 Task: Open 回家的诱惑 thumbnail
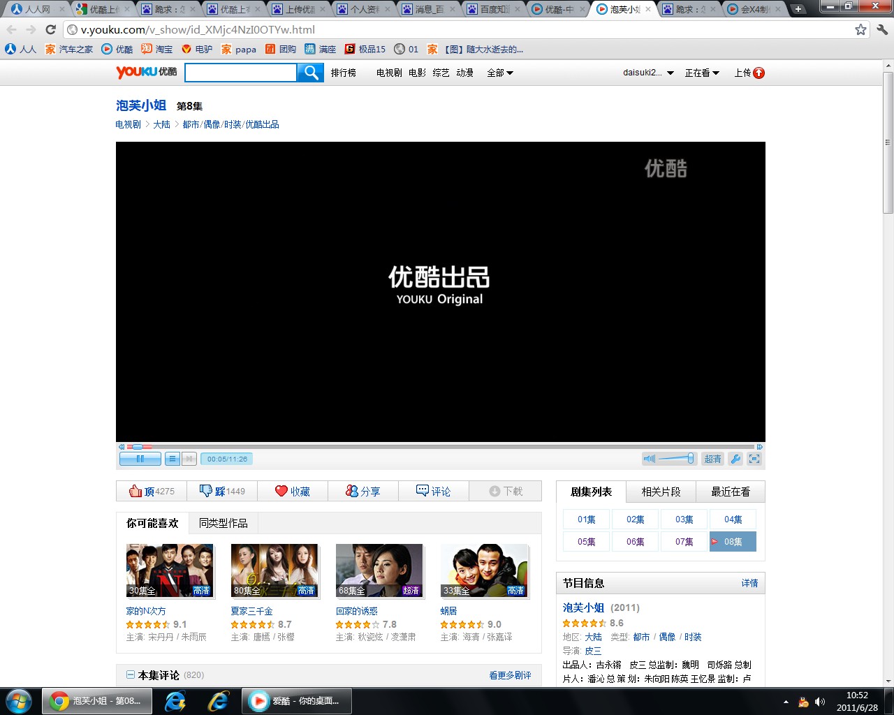379,570
